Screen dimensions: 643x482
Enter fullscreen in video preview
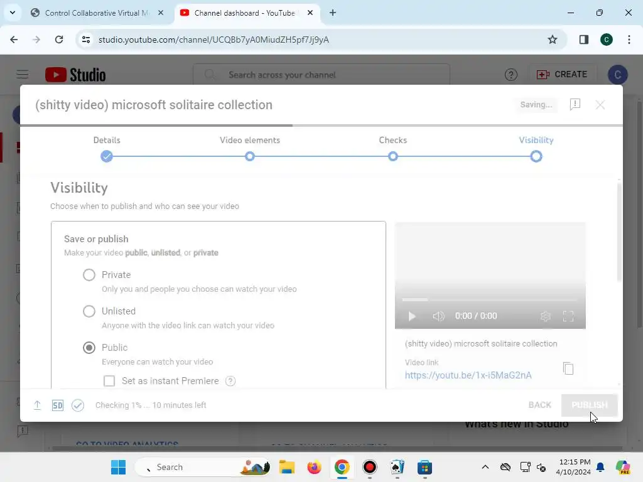point(568,316)
